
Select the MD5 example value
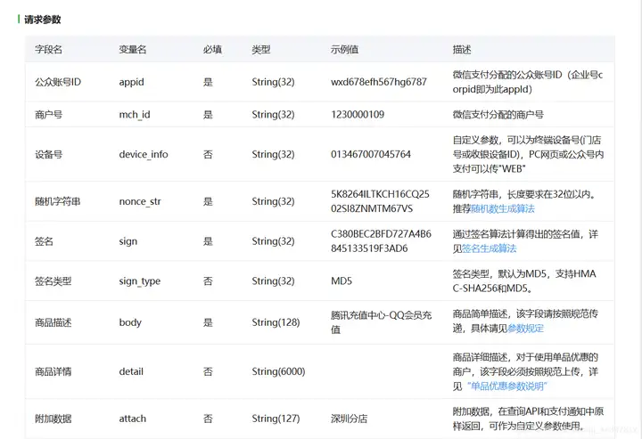(342, 281)
